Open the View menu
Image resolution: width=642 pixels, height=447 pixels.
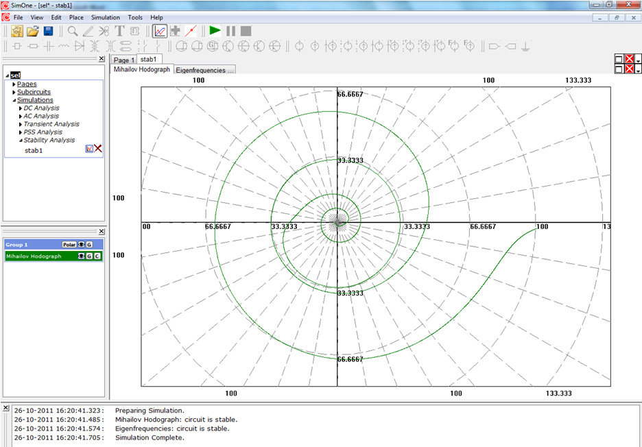(37, 18)
